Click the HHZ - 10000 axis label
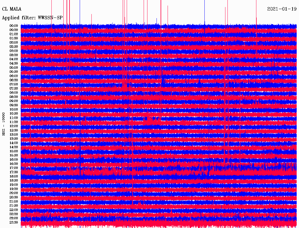The image size is (299, 228). (x=4, y=124)
